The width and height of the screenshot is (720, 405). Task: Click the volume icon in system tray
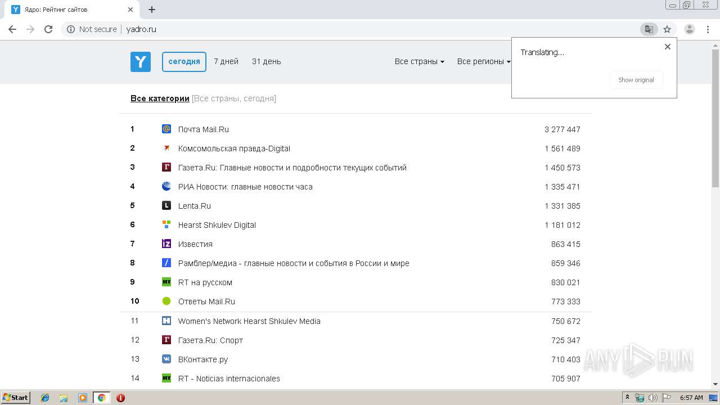pos(652,398)
